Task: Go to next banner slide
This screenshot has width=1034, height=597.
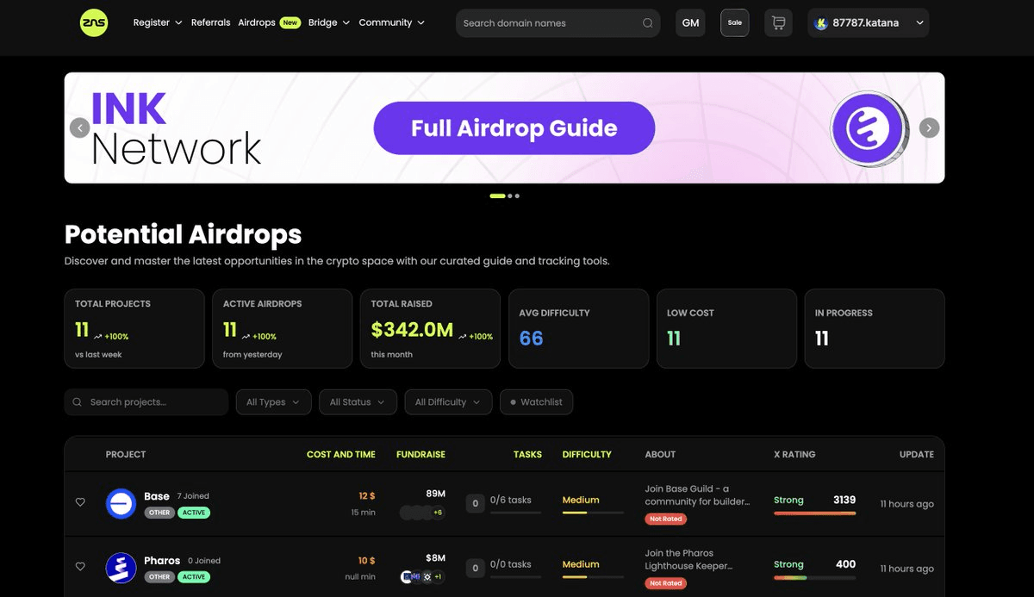Action: click(x=929, y=128)
